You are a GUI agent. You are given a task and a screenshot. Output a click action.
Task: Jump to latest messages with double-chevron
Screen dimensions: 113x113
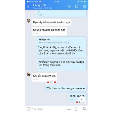coord(82,99)
